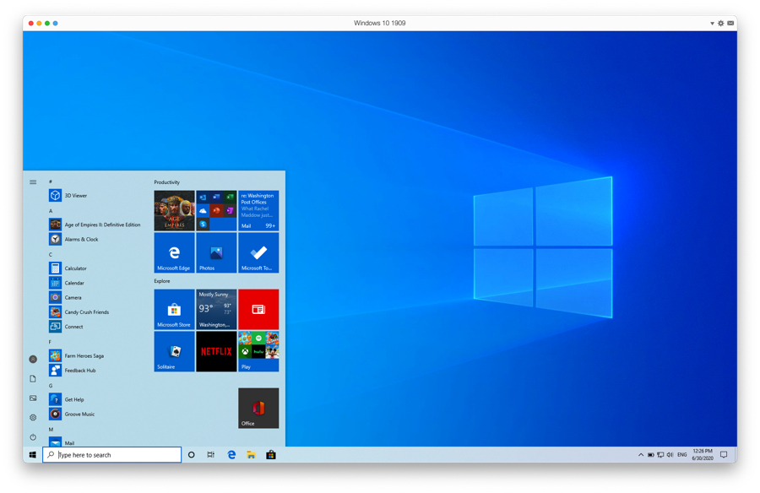Click the Windows Start button
Screen dimensions: 760x493
32,455
